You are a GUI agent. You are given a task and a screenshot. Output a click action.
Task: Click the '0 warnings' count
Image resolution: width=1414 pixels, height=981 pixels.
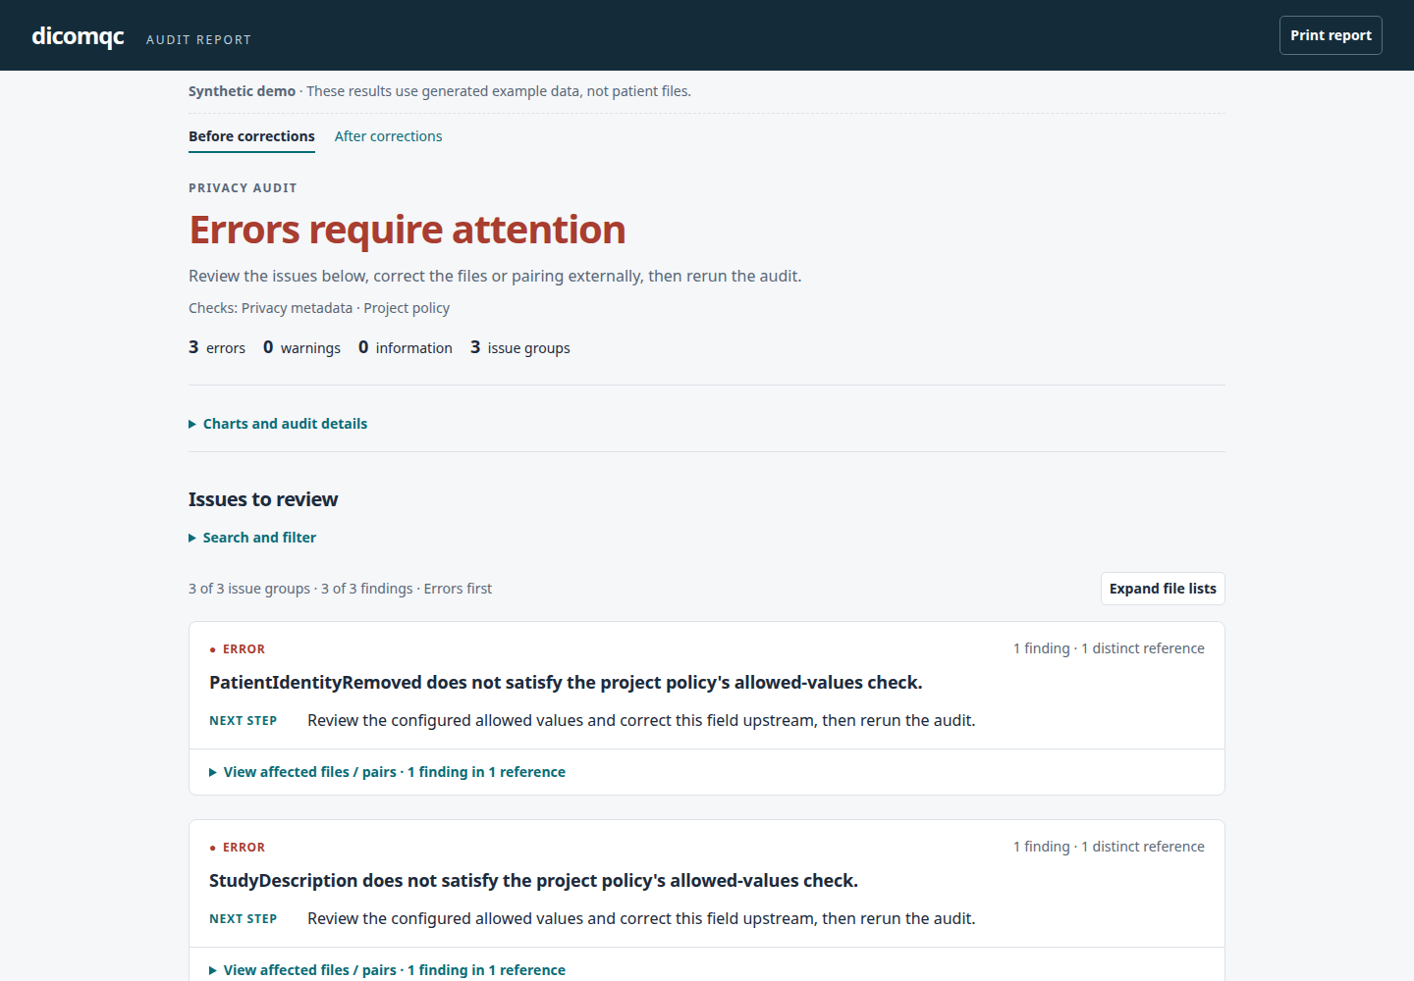(x=301, y=347)
